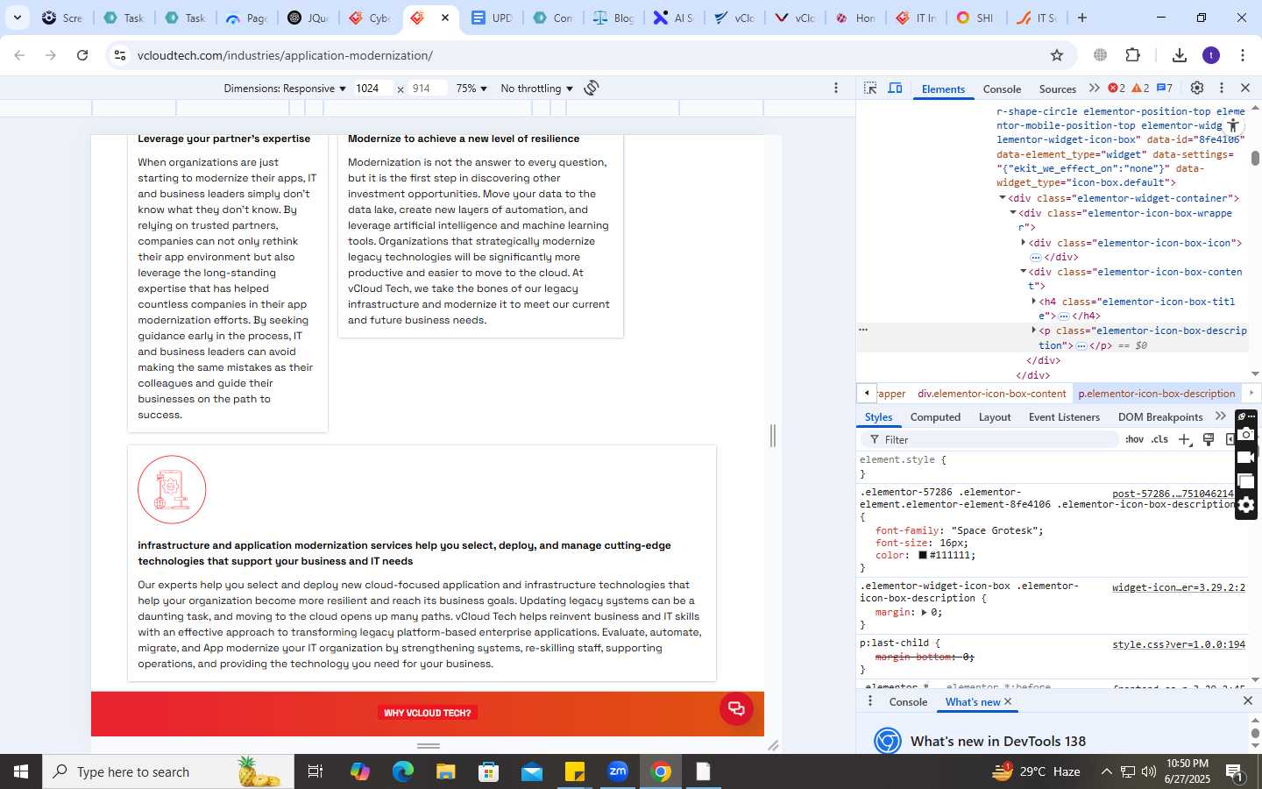
Task: Click the rotate screen orientation icon
Action: (592, 88)
